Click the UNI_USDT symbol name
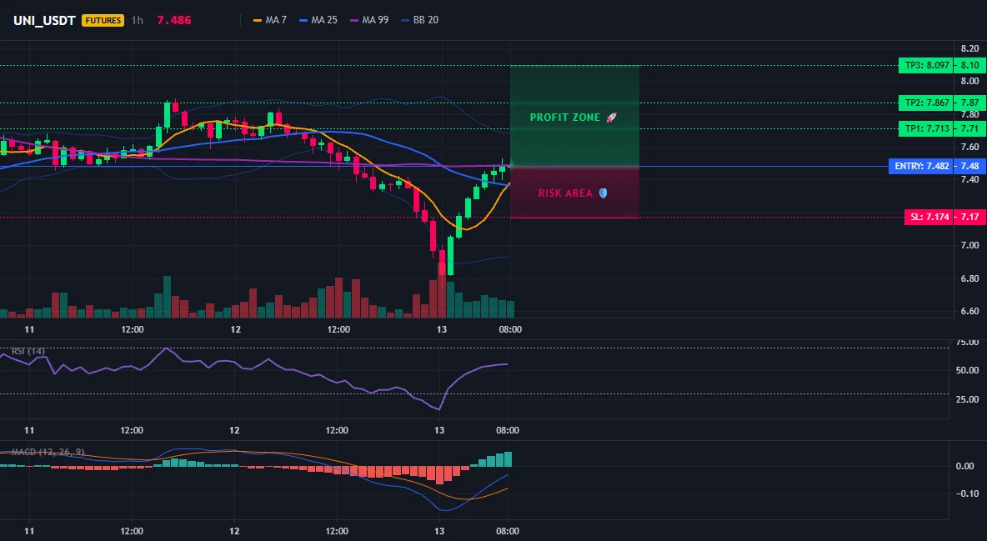The image size is (987, 541). point(44,20)
